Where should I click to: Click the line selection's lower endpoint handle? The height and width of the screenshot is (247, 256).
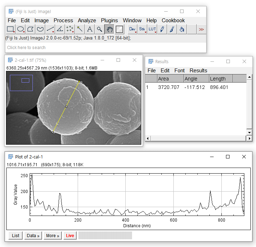coord(53,132)
